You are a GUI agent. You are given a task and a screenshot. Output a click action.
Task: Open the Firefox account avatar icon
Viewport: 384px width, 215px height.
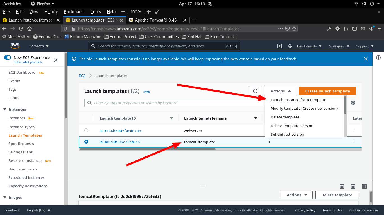point(372,29)
